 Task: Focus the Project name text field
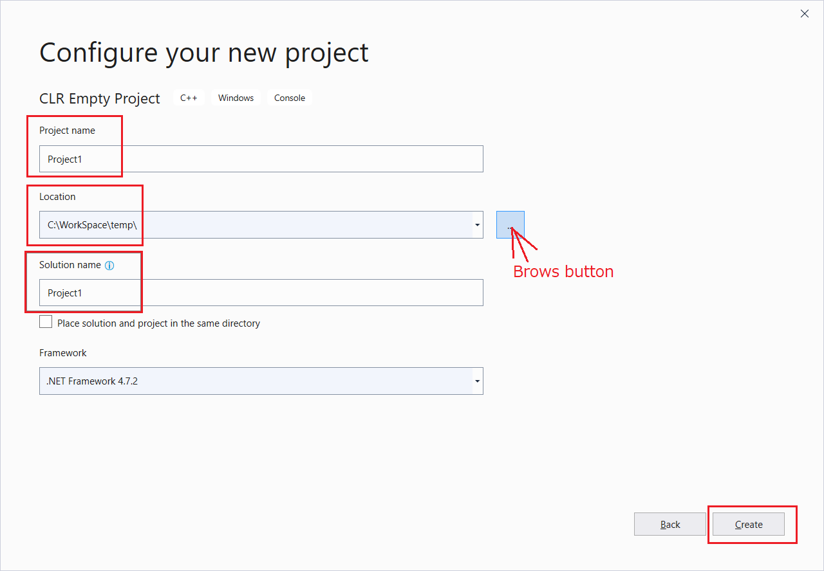(x=261, y=159)
